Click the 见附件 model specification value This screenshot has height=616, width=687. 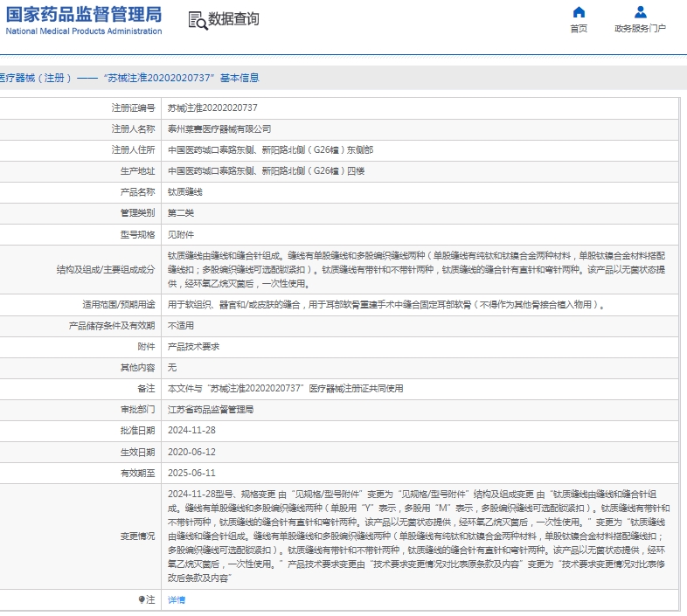[x=181, y=234]
